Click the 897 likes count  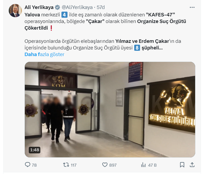point(113,165)
